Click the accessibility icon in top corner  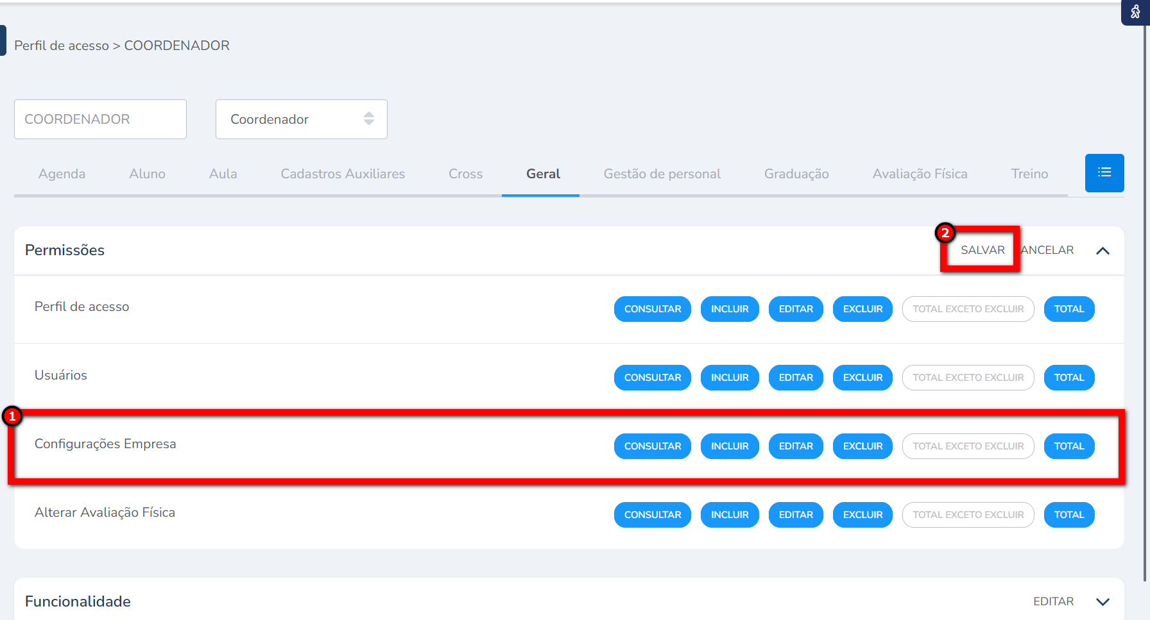1135,12
